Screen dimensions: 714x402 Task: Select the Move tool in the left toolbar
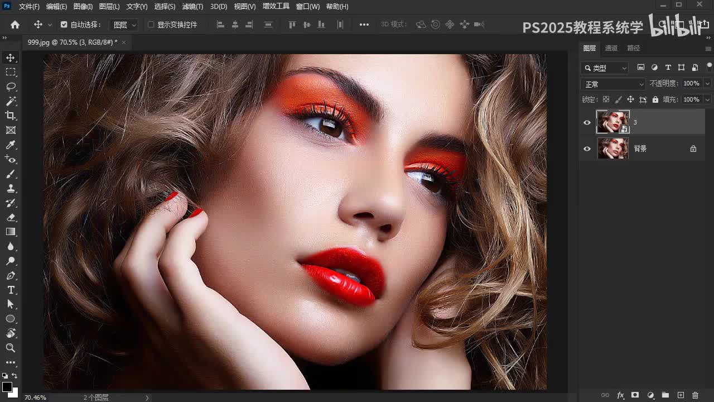[11, 58]
